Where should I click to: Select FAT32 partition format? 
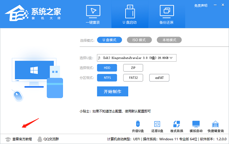[x=133, y=78]
